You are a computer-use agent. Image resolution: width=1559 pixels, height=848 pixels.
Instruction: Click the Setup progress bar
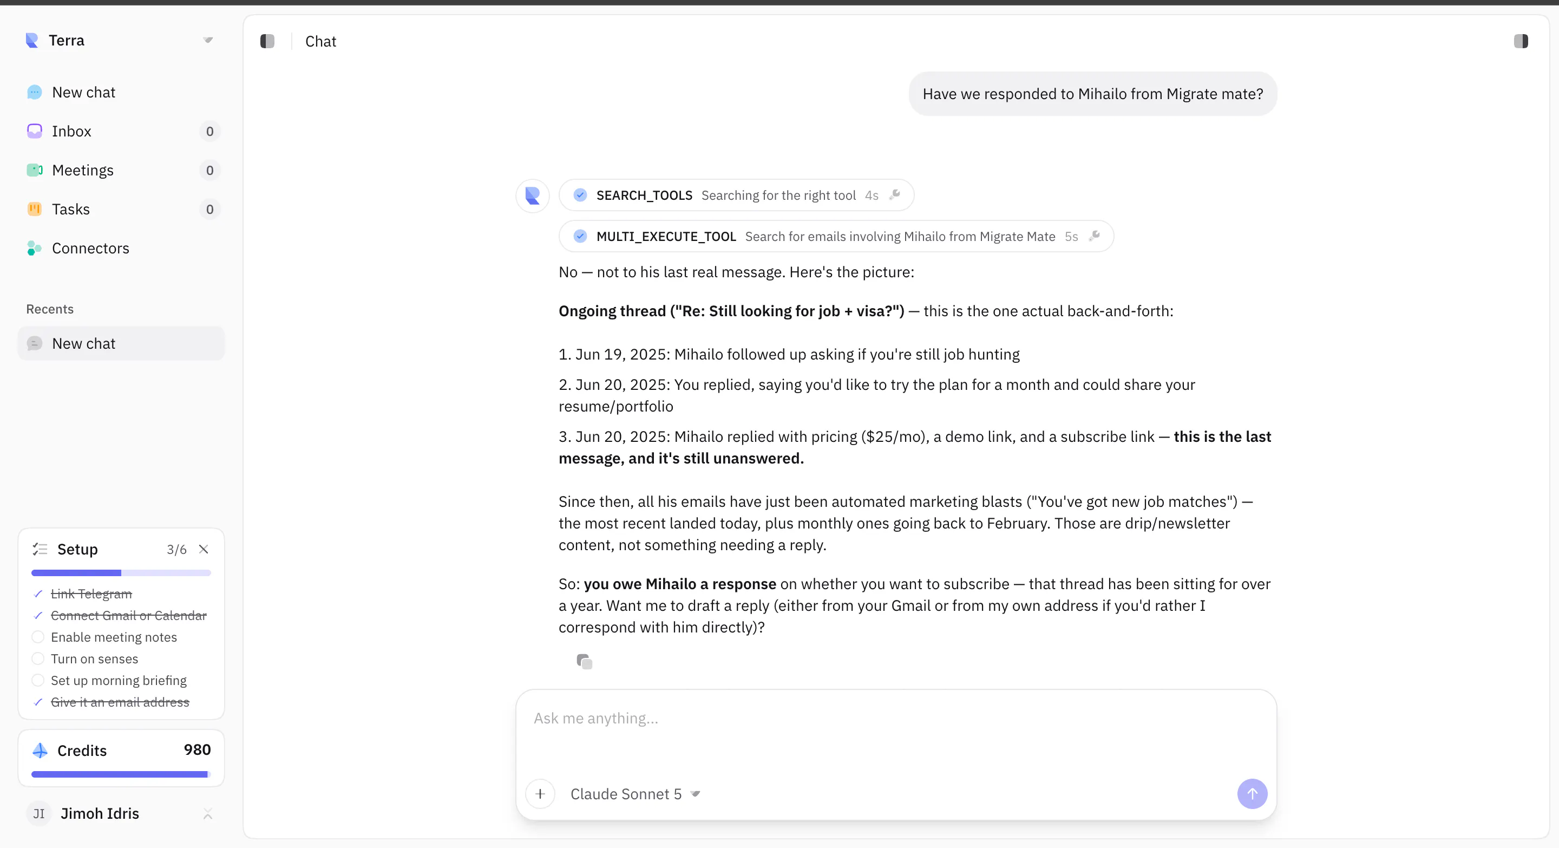pyautogui.click(x=121, y=572)
